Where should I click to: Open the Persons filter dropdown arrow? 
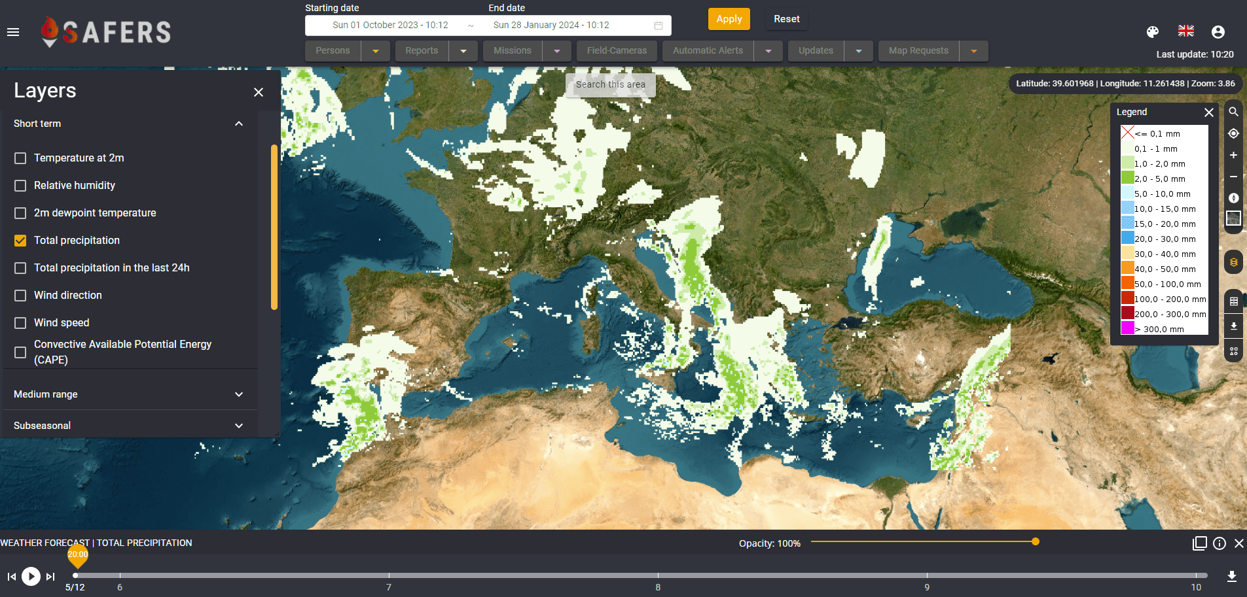(376, 51)
